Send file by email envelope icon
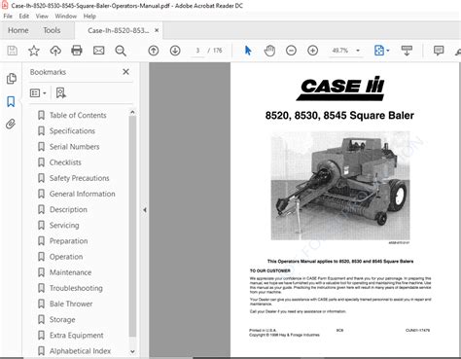The image size is (461, 359). (x=98, y=51)
